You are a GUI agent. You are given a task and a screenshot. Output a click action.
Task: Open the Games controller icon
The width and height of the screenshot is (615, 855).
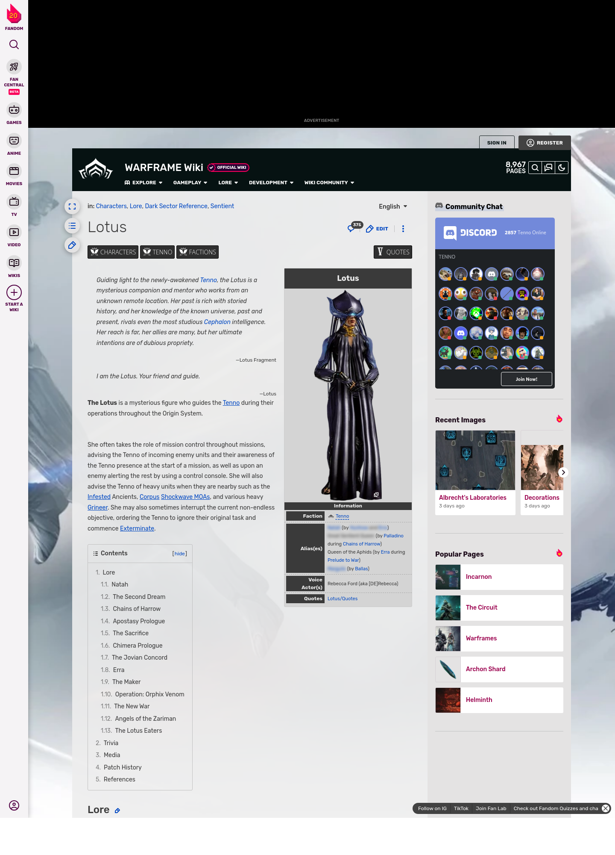[x=14, y=110]
